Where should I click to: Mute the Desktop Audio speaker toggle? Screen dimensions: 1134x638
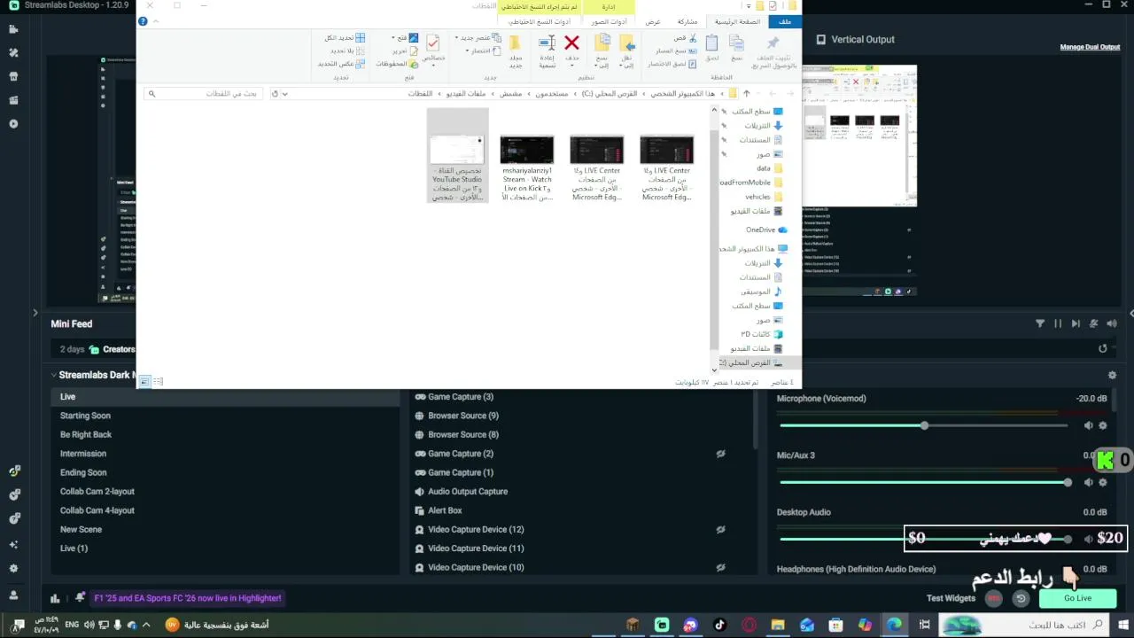point(1088,539)
